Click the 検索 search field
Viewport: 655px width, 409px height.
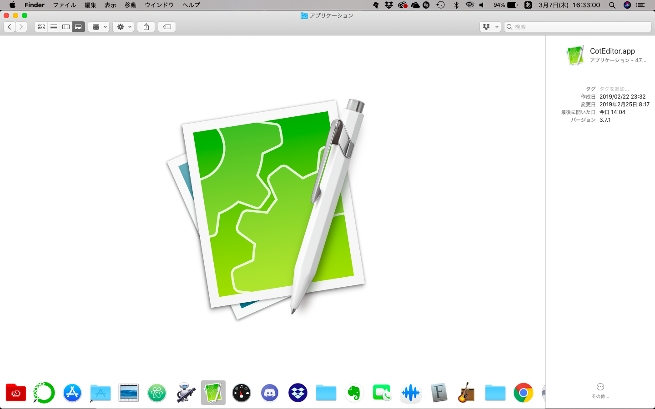[578, 27]
